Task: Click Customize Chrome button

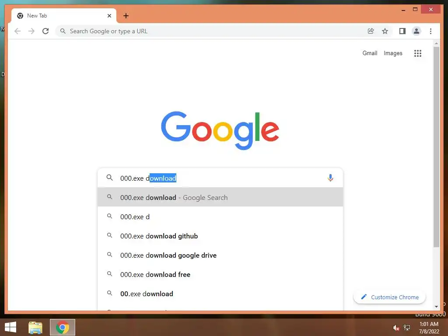Action: (x=389, y=297)
